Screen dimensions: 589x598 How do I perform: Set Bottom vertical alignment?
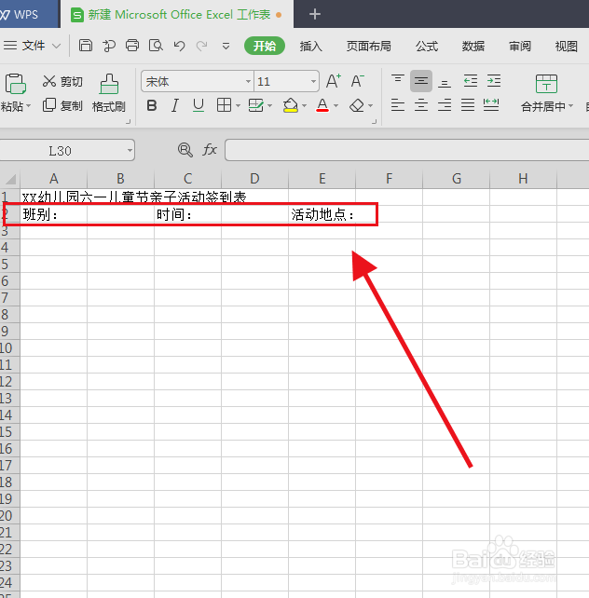[445, 82]
